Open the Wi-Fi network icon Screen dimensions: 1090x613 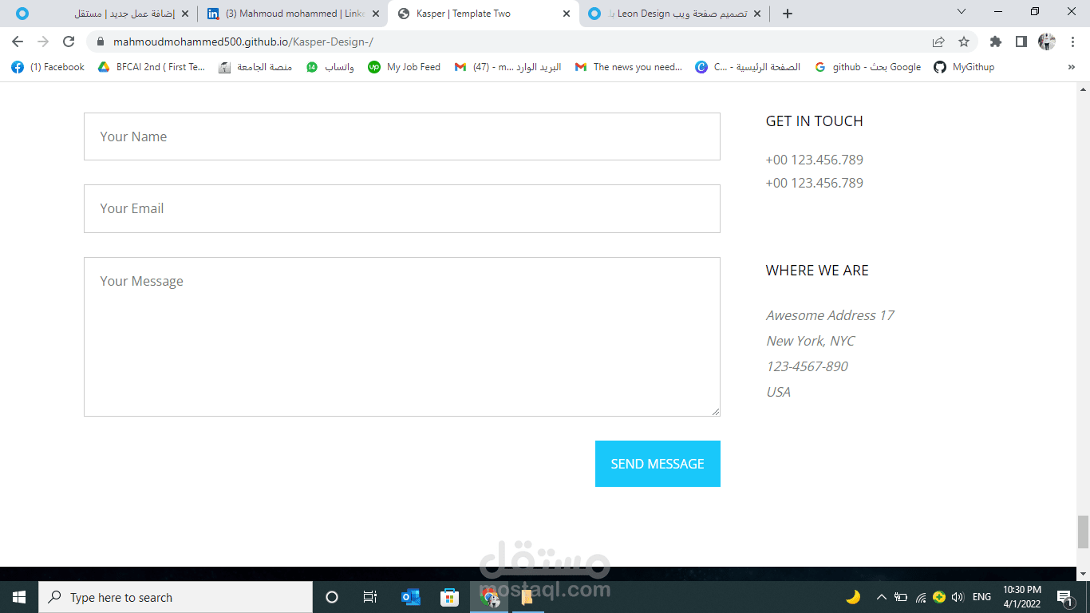point(920,597)
